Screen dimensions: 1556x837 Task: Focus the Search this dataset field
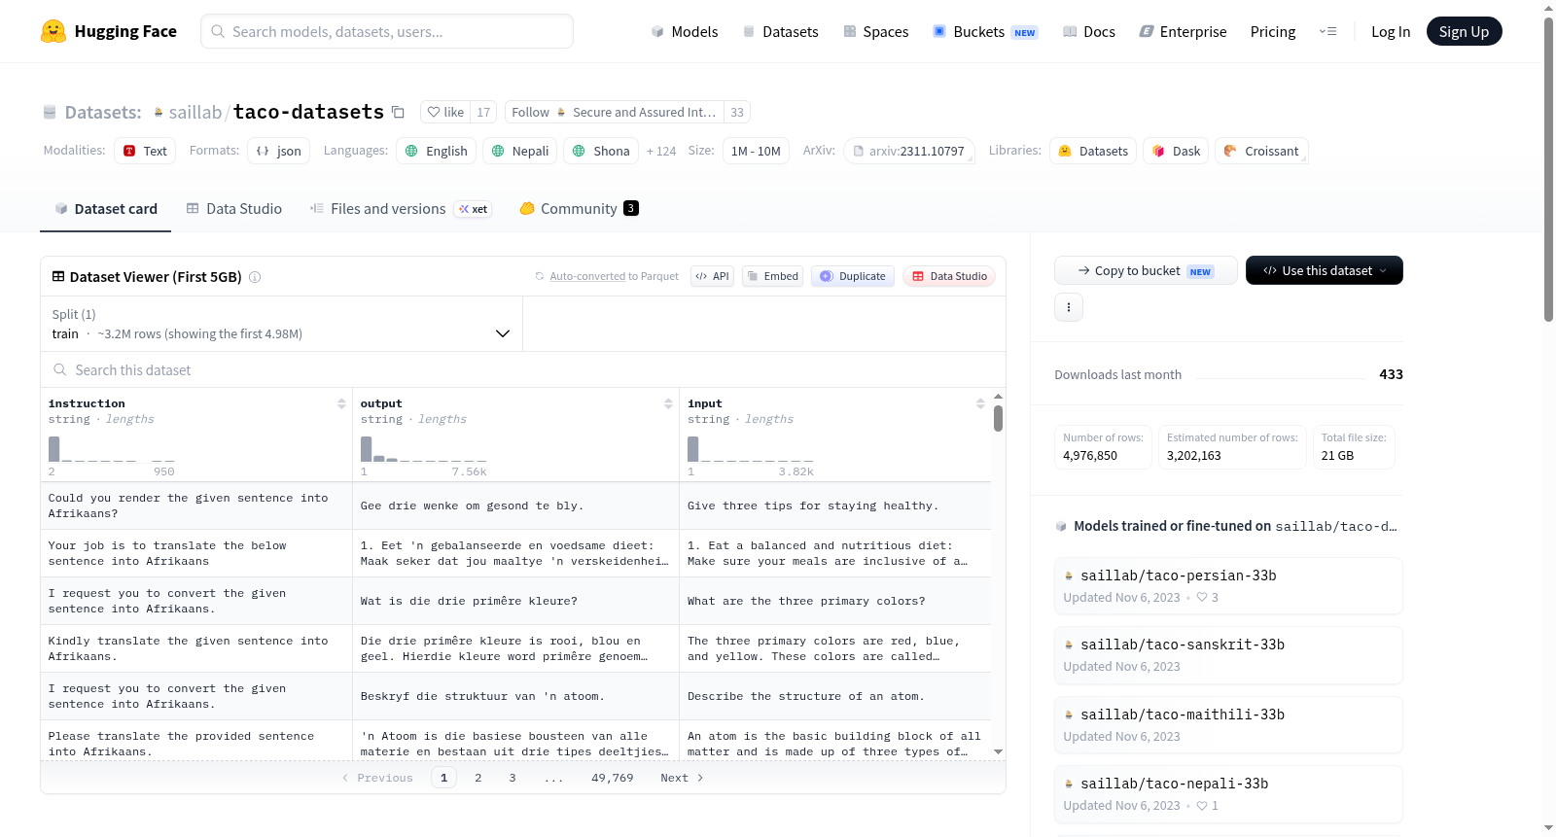(523, 369)
